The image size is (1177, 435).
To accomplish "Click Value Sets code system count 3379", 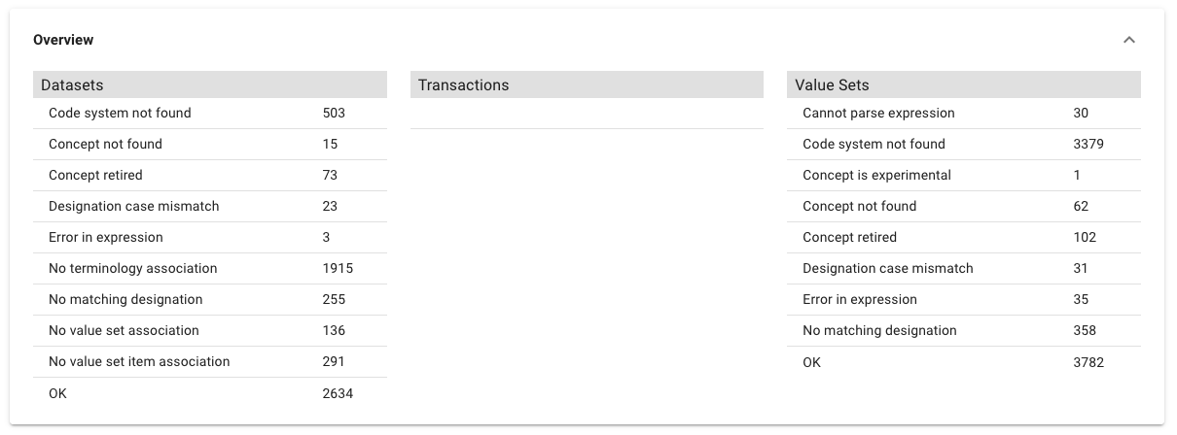I will pos(1088,144).
